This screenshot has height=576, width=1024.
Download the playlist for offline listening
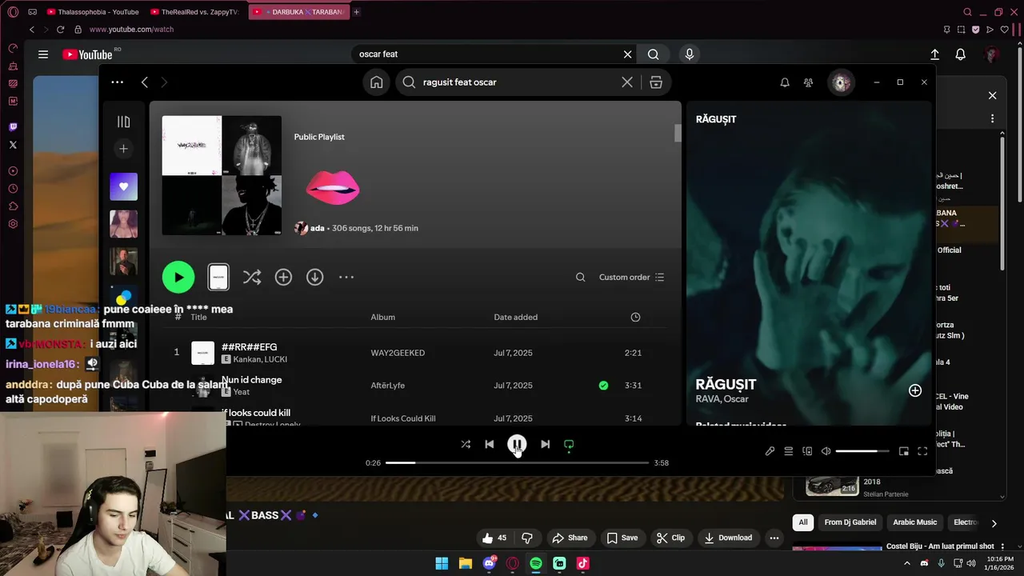coord(315,278)
